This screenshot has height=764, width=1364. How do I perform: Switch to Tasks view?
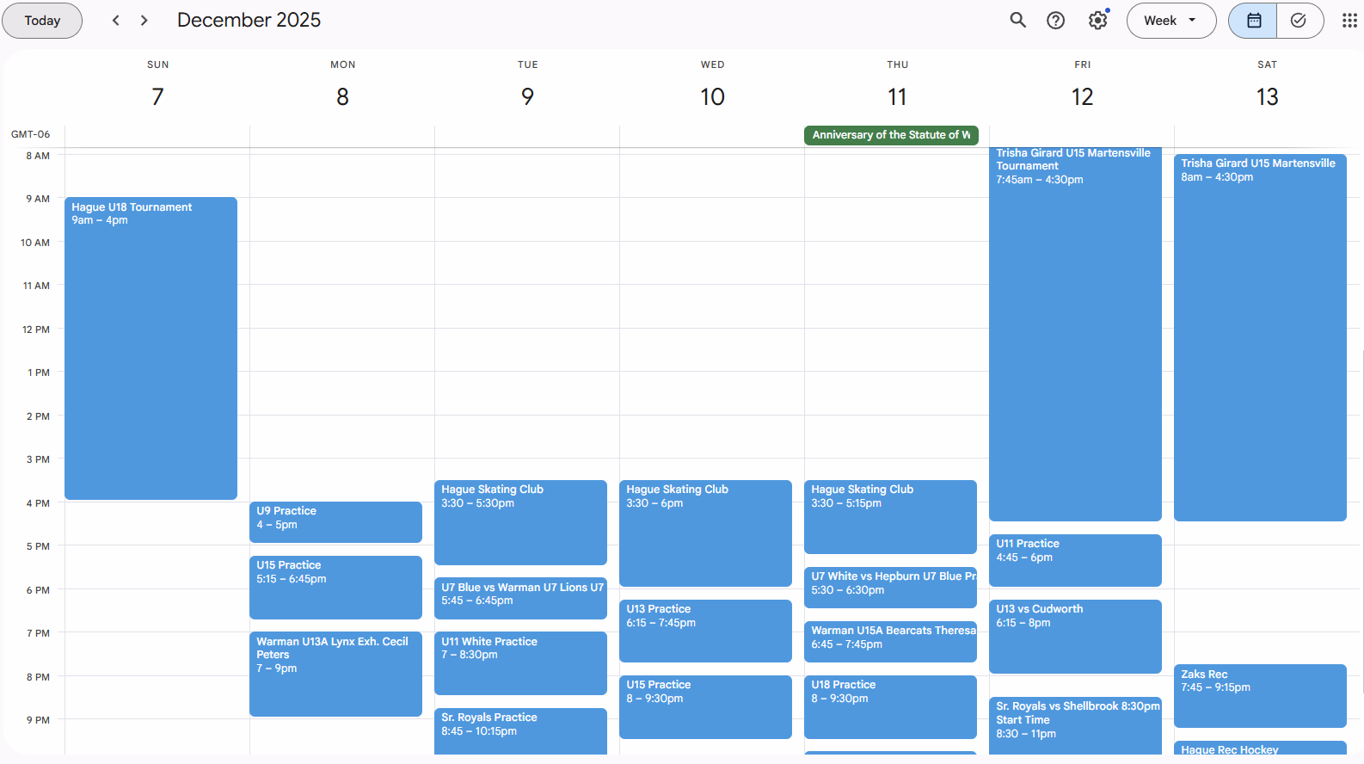[x=1299, y=21]
